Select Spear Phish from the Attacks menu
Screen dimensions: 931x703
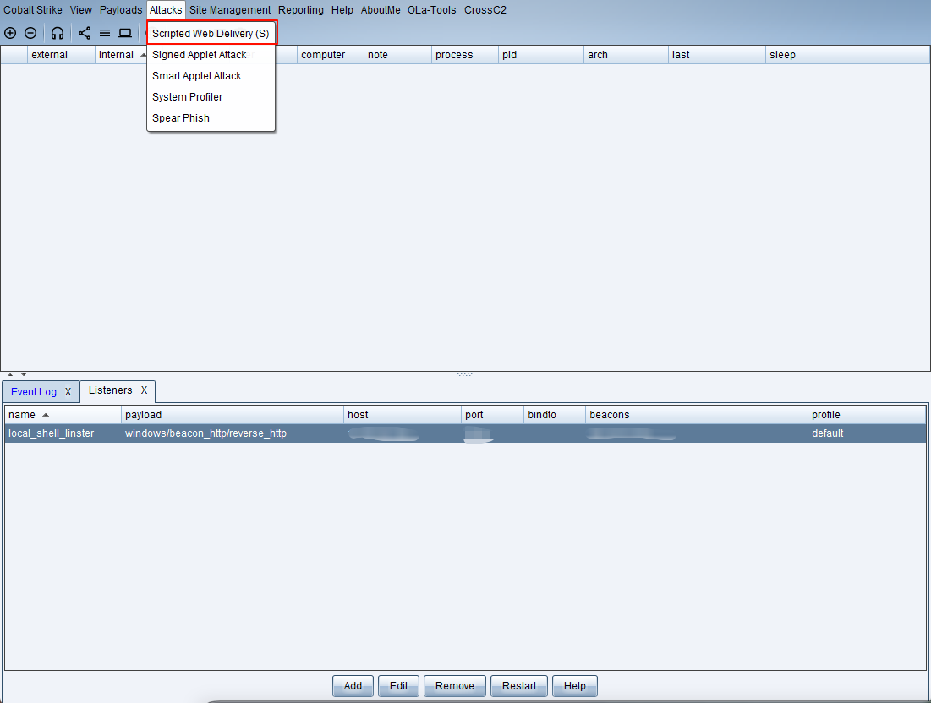point(211,118)
